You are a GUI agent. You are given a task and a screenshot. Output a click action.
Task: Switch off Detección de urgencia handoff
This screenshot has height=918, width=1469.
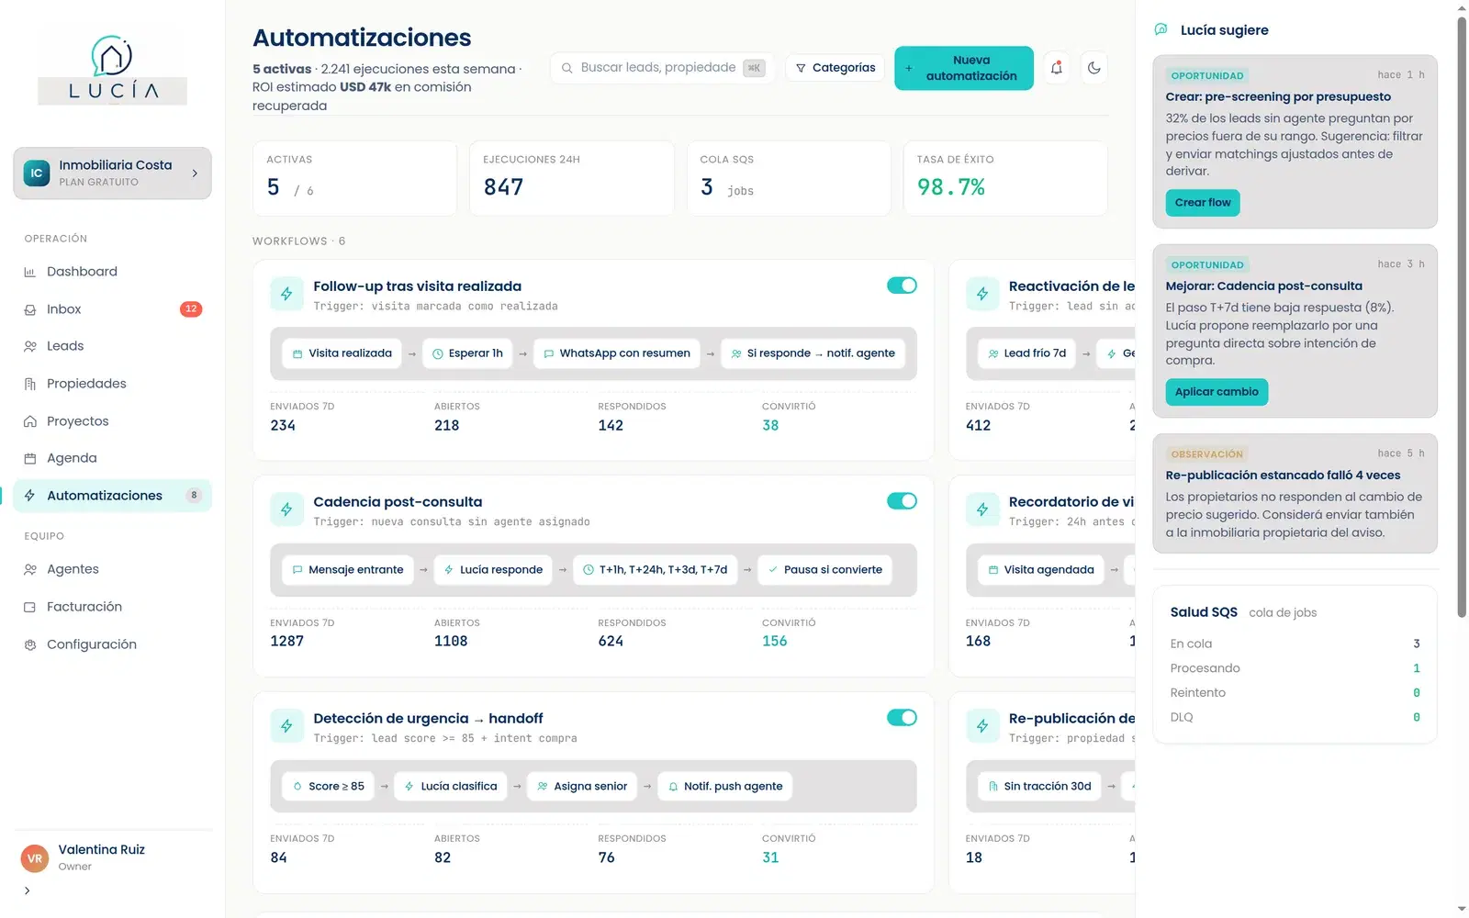(902, 718)
